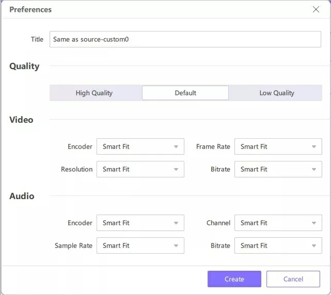The width and height of the screenshot is (331, 295).
Task: Close the Preferences dialog with X
Action: click(316, 9)
